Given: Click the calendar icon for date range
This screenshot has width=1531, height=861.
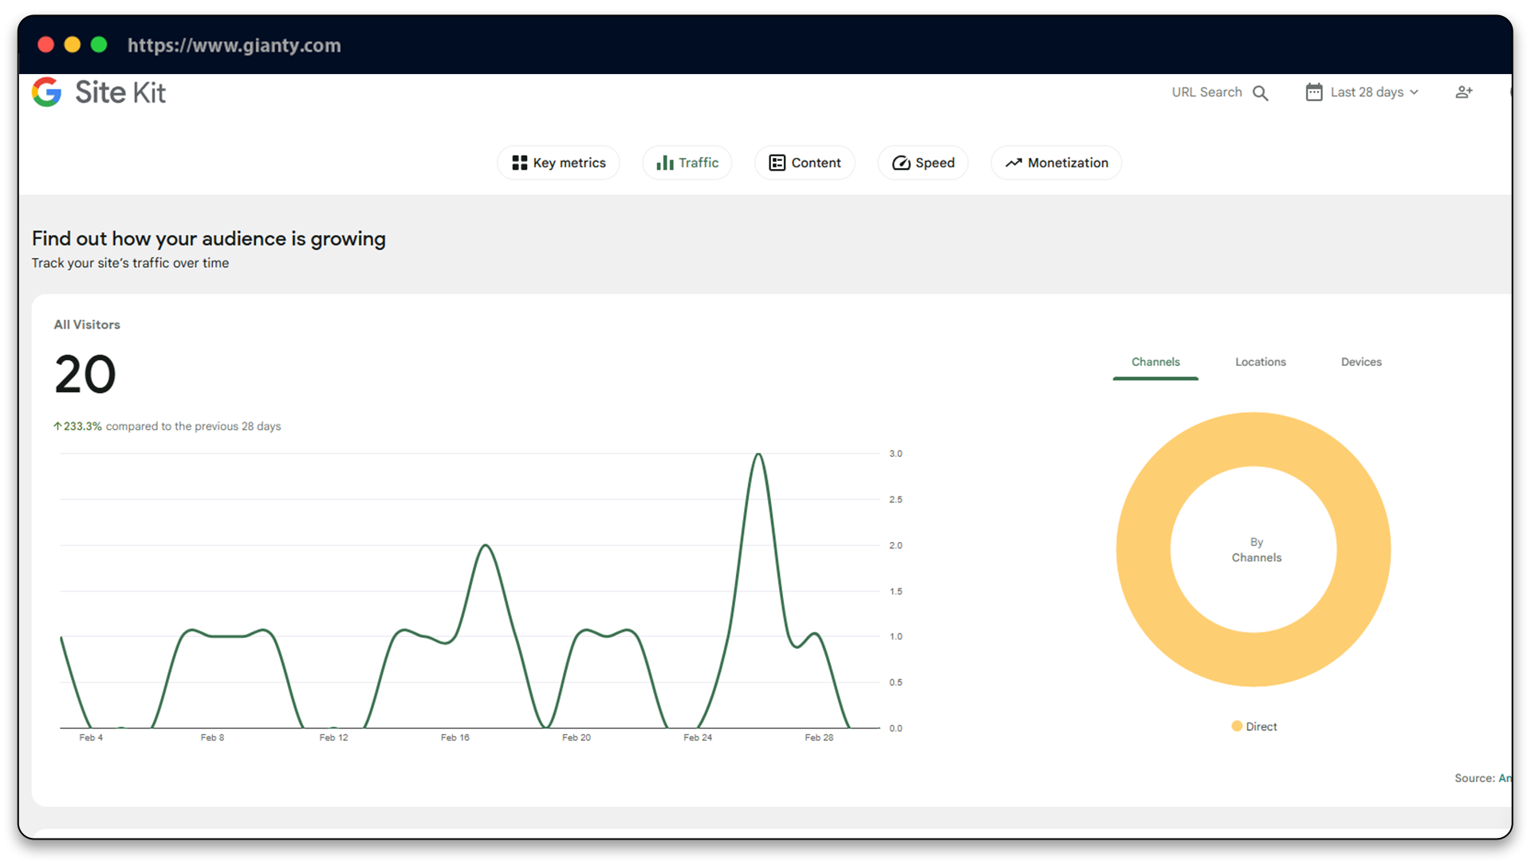Looking at the screenshot, I should (1313, 92).
